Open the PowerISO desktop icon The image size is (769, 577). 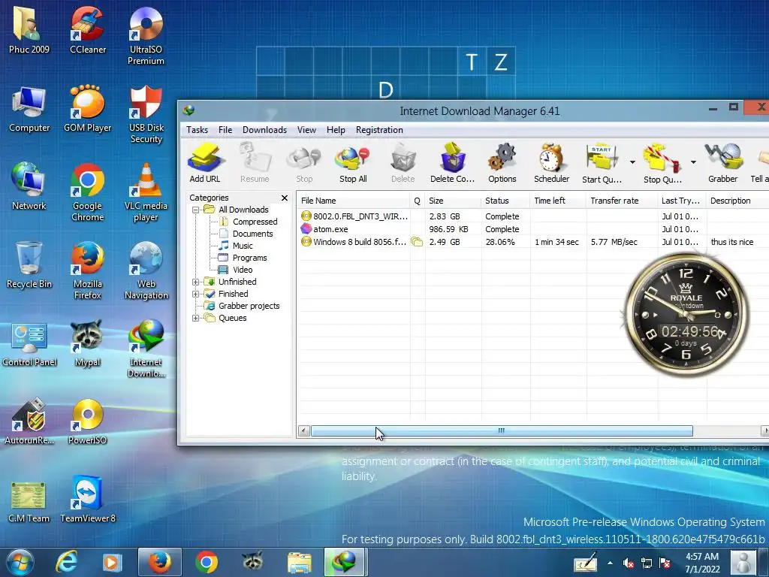(87, 421)
